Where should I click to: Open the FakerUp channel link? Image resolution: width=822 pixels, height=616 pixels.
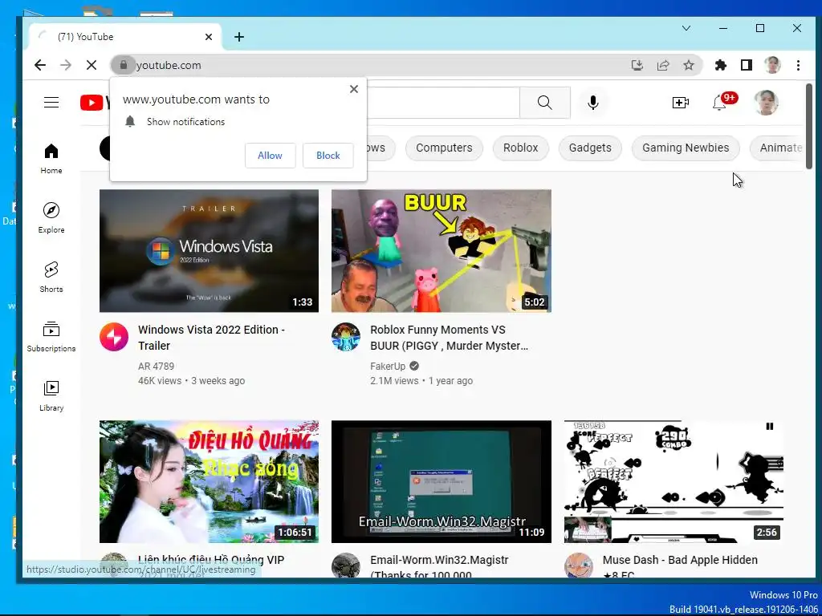coord(388,366)
